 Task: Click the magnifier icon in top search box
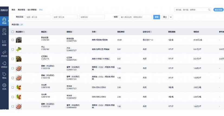[209, 10]
